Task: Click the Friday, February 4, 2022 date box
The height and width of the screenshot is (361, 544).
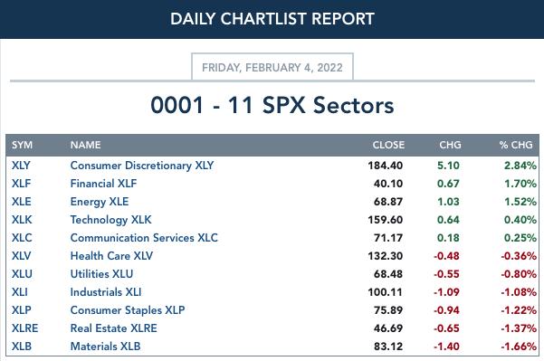Action: pos(272,67)
